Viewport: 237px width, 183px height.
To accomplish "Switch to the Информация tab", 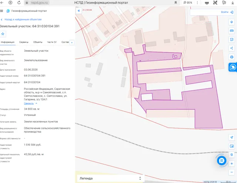I will (x=7, y=42).
